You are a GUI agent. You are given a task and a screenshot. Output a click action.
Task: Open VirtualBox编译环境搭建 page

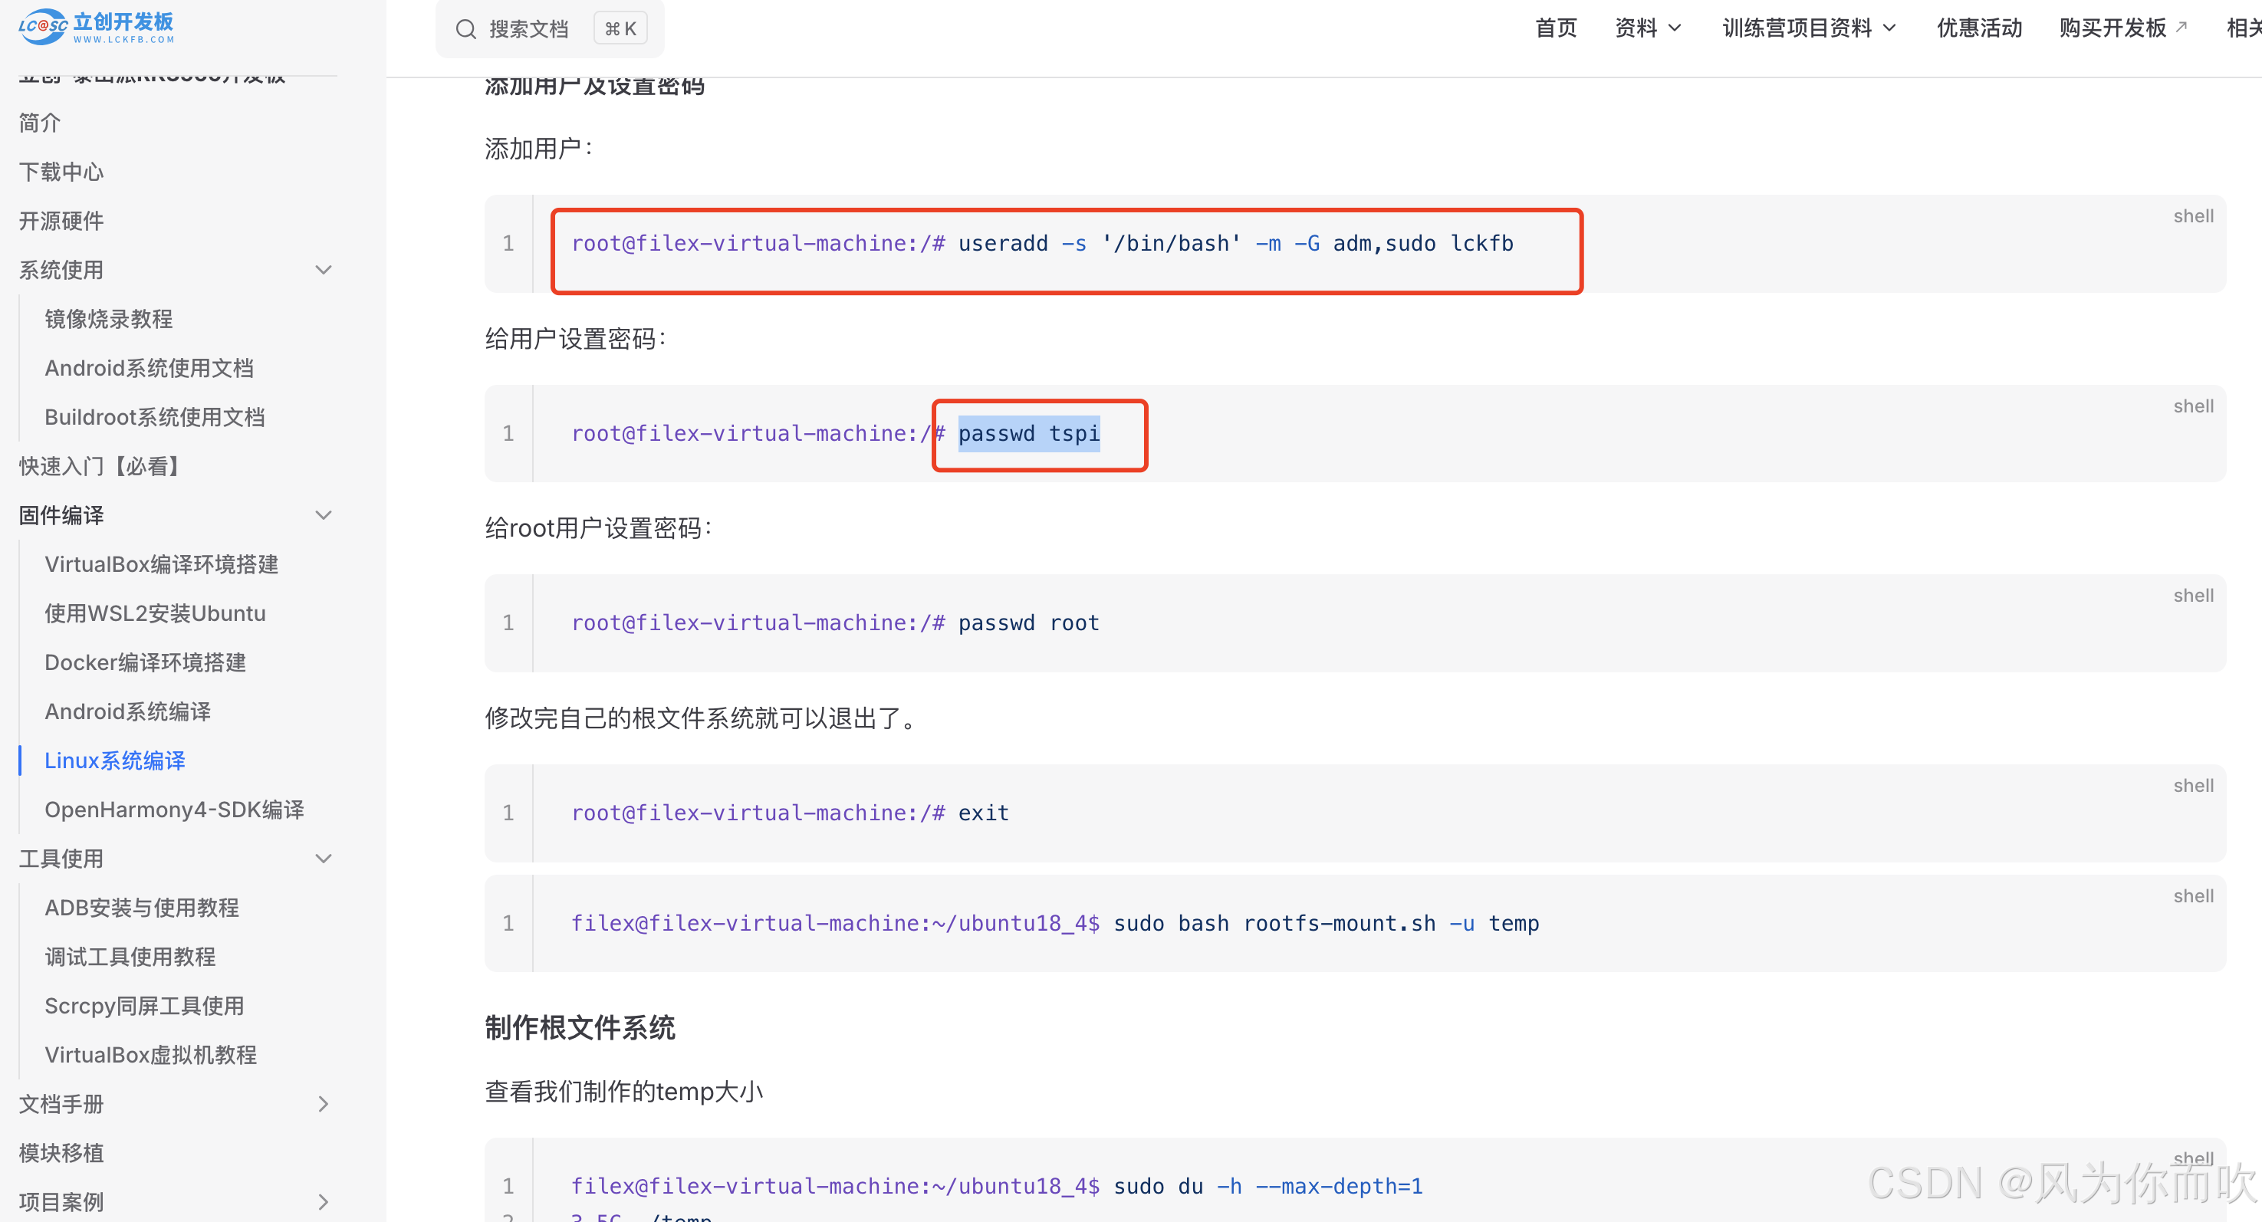[162, 564]
